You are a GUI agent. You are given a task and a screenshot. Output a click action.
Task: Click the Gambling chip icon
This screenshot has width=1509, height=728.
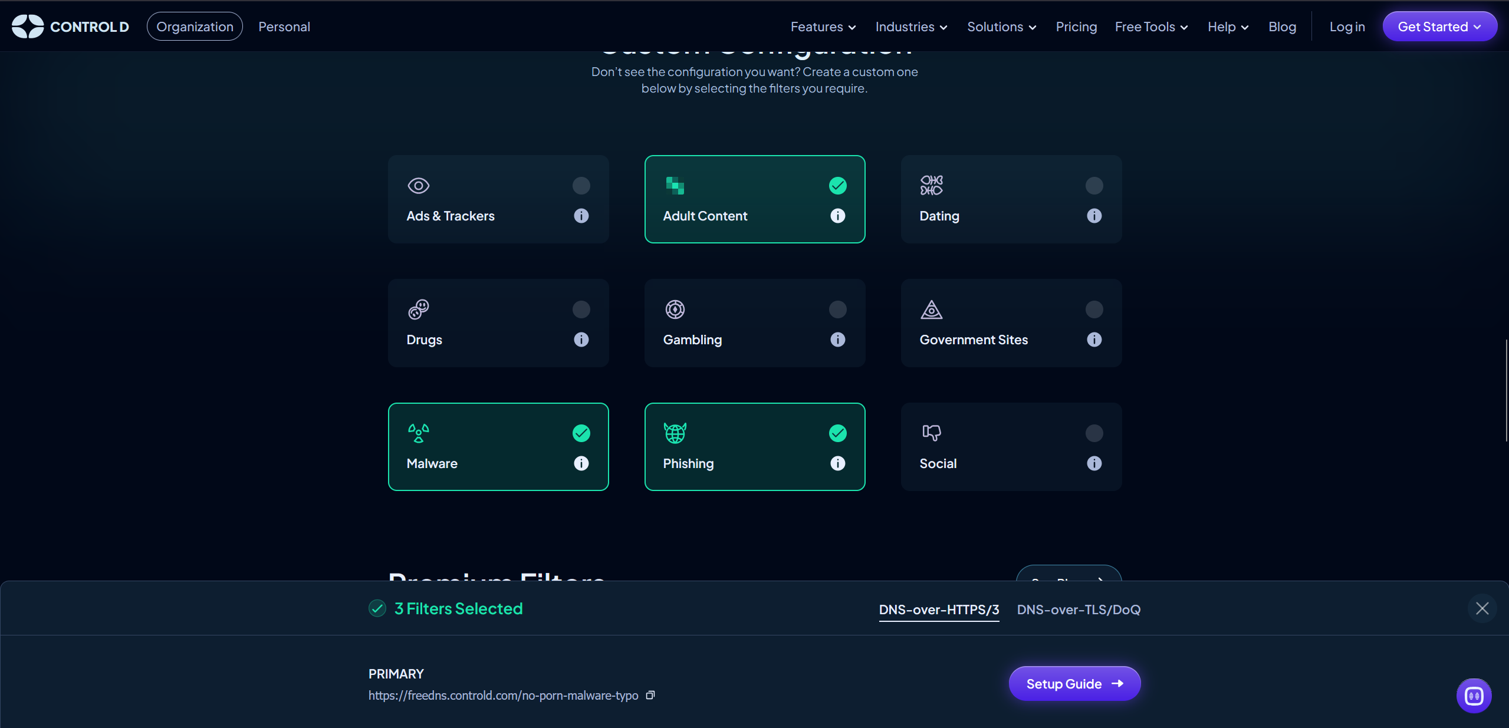675,309
